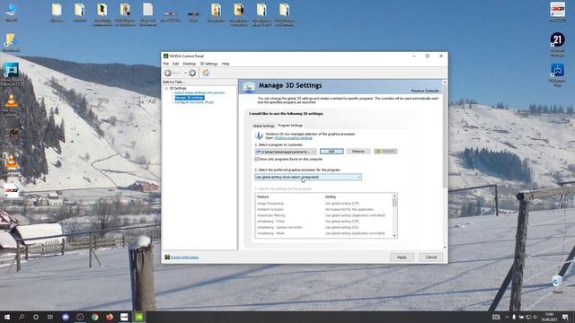Select Adjust image settings with preview

(199, 93)
